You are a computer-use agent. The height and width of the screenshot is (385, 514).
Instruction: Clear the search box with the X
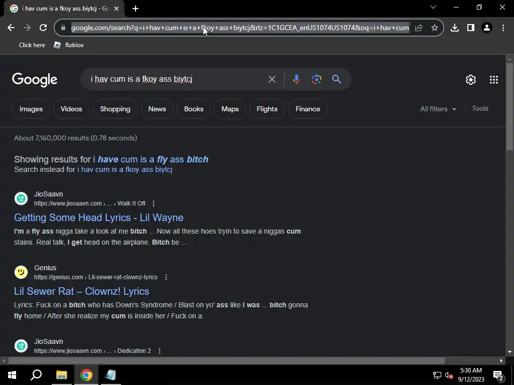tap(272, 79)
